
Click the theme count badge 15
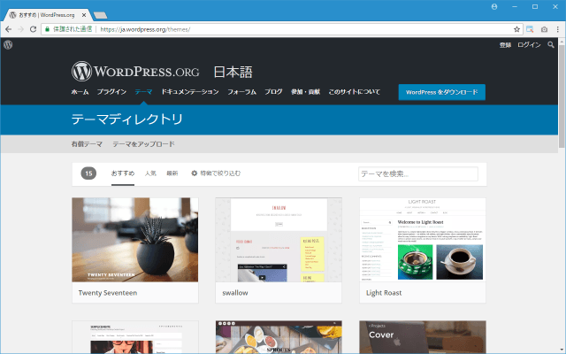coord(88,173)
